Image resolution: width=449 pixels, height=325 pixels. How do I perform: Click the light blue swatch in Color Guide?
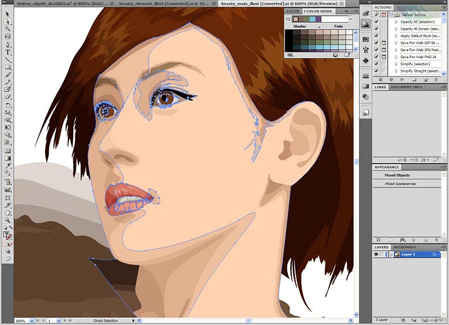311,19
